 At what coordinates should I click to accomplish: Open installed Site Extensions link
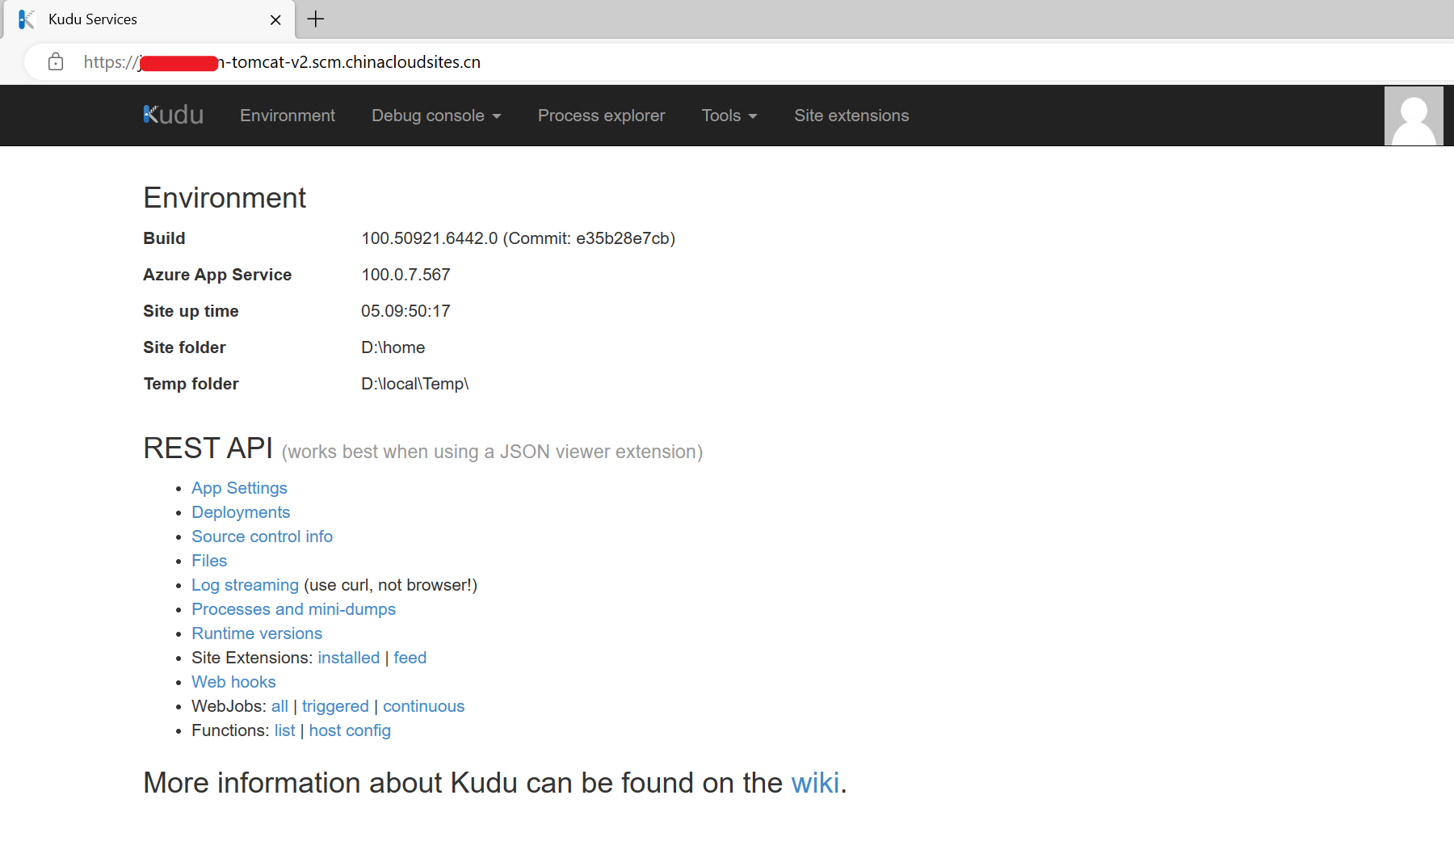point(348,658)
